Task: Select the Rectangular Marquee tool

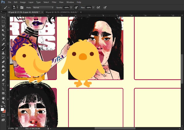Action: (3, 22)
